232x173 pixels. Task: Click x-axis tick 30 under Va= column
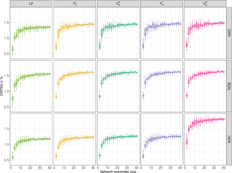click(170, 168)
